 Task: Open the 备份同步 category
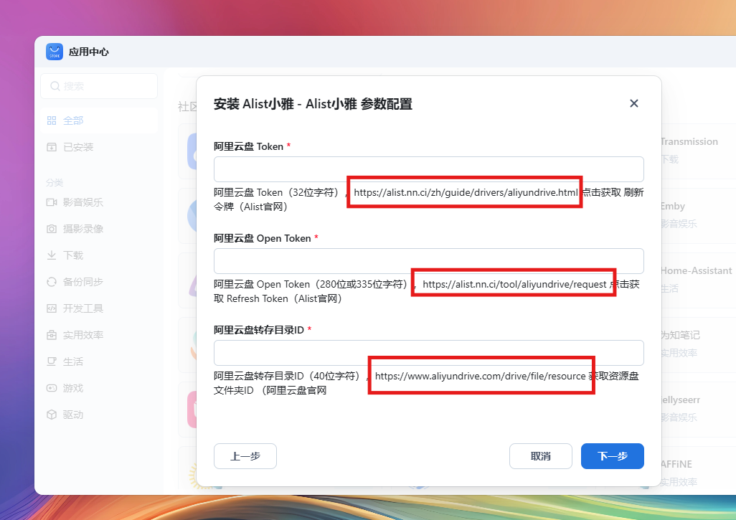click(x=99, y=282)
